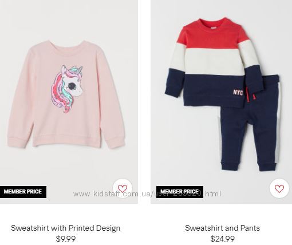Viewport: 292px width, 245px height.
Task: Favorite the pink unicorn sweatshirt with heart icon
Action: [x=123, y=188]
